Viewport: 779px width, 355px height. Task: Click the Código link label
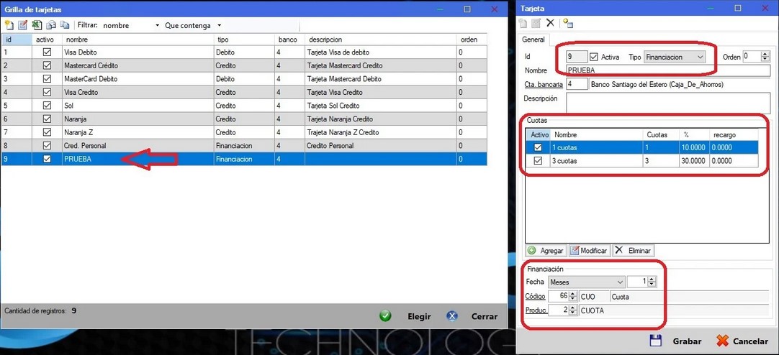click(535, 297)
